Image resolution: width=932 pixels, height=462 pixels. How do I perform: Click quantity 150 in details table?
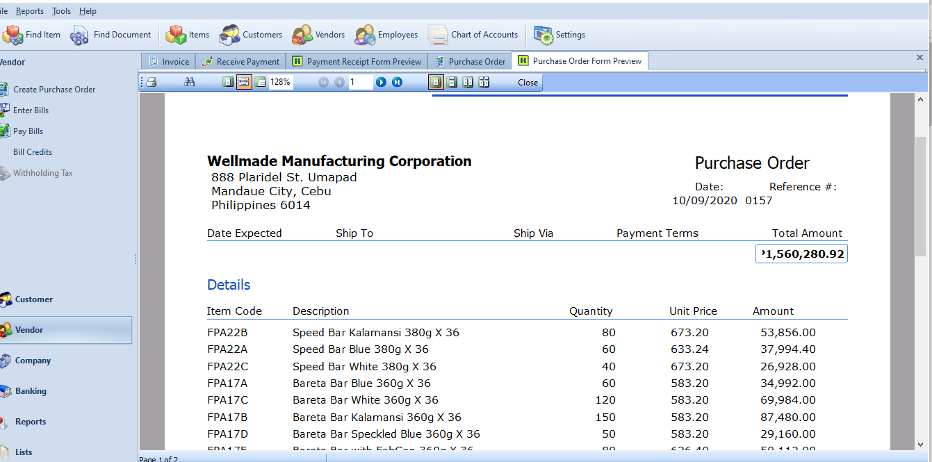point(605,418)
